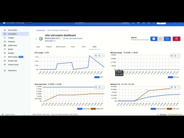Zoom out on the CPU usage chart
184x138 pixels.
coord(99,55)
